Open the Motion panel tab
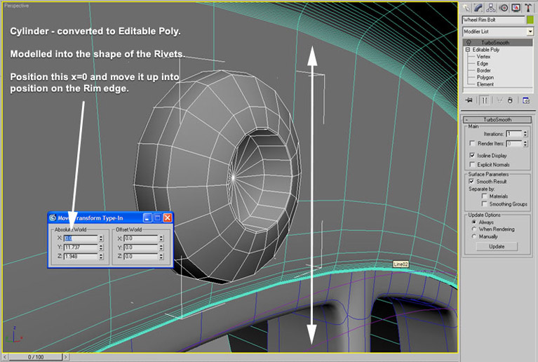The width and height of the screenshot is (538, 362). pyautogui.click(x=503, y=8)
